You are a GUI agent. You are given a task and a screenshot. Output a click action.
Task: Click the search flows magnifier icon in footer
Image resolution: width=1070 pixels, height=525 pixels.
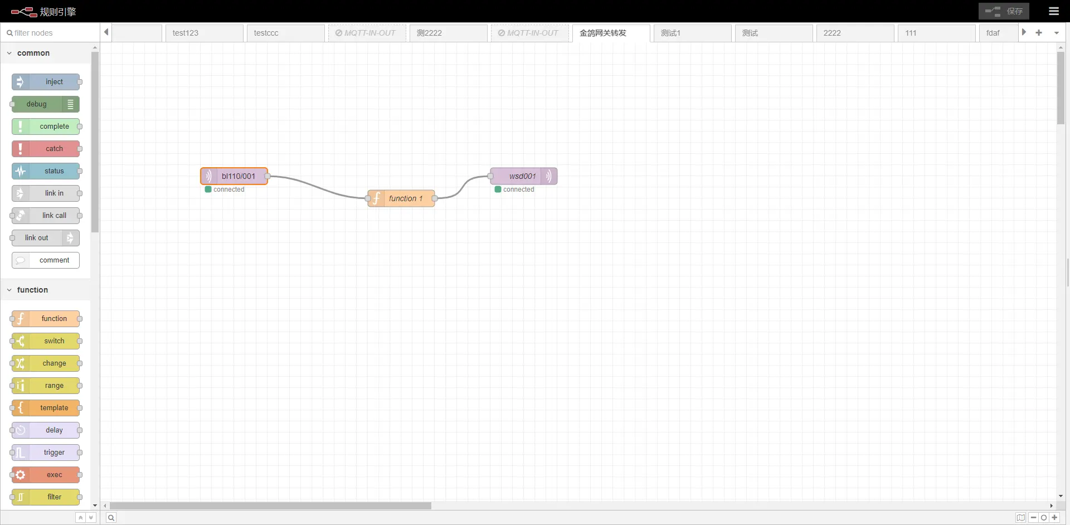111,518
